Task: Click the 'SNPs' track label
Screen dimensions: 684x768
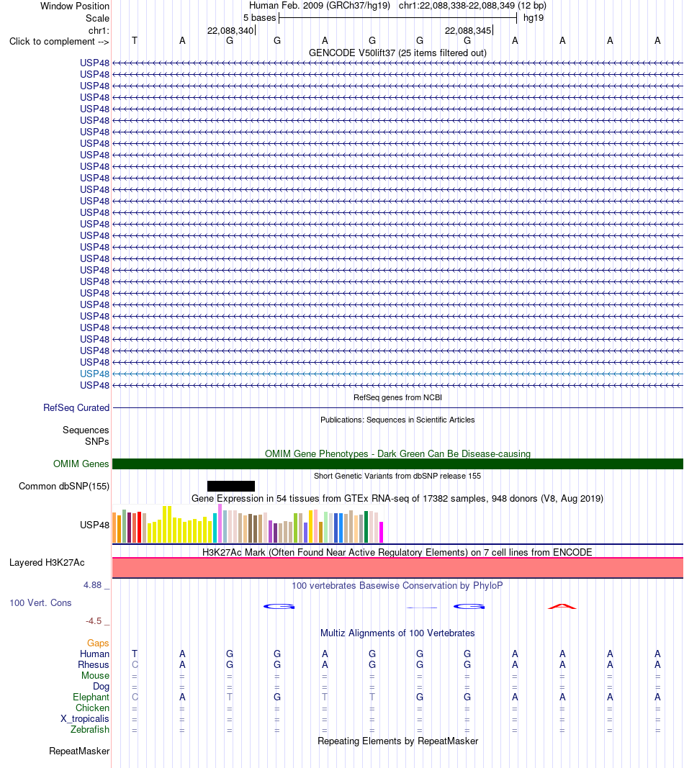Action: click(96, 441)
